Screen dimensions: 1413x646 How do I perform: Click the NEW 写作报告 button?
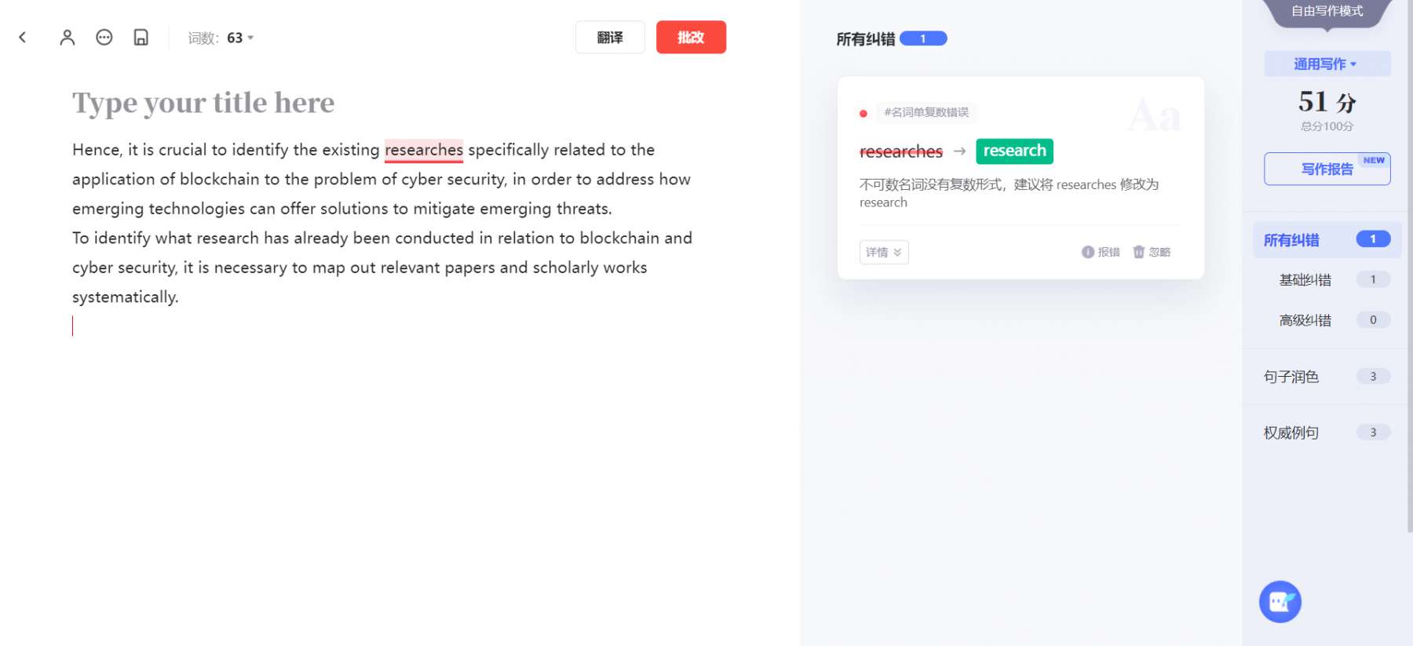1327,169
